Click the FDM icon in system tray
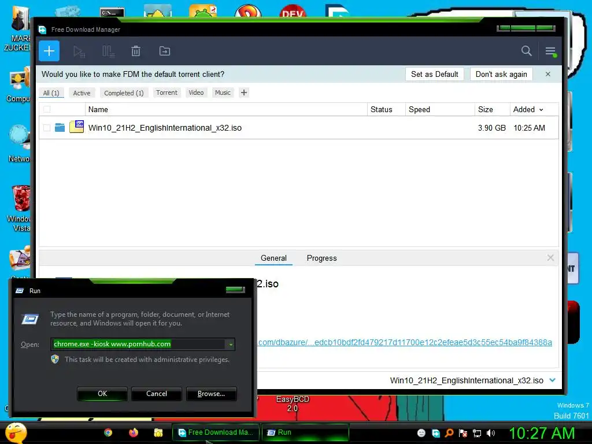592x444 pixels. 436,433
